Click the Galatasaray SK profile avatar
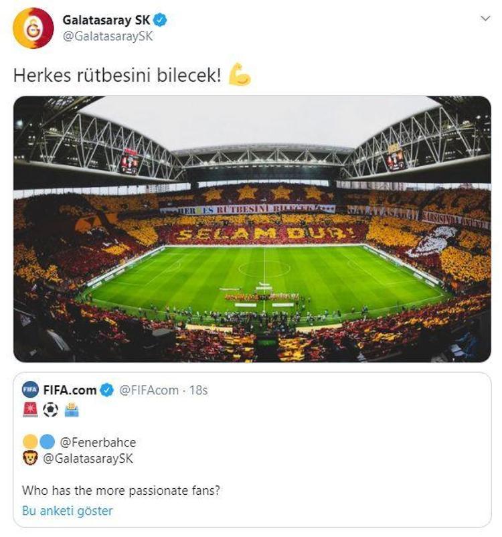502x537 pixels. [x=33, y=28]
